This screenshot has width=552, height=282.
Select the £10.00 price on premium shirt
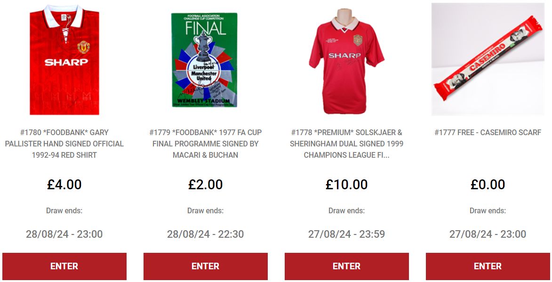pyautogui.click(x=347, y=185)
